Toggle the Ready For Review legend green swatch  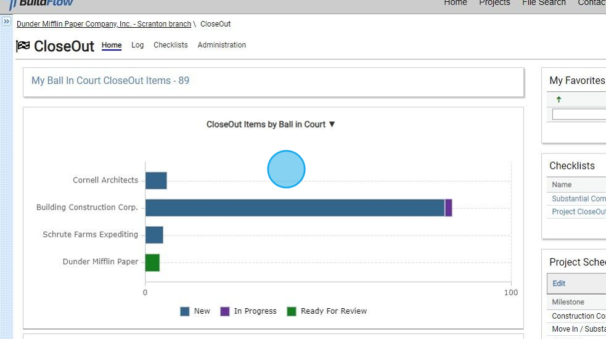[x=292, y=311]
